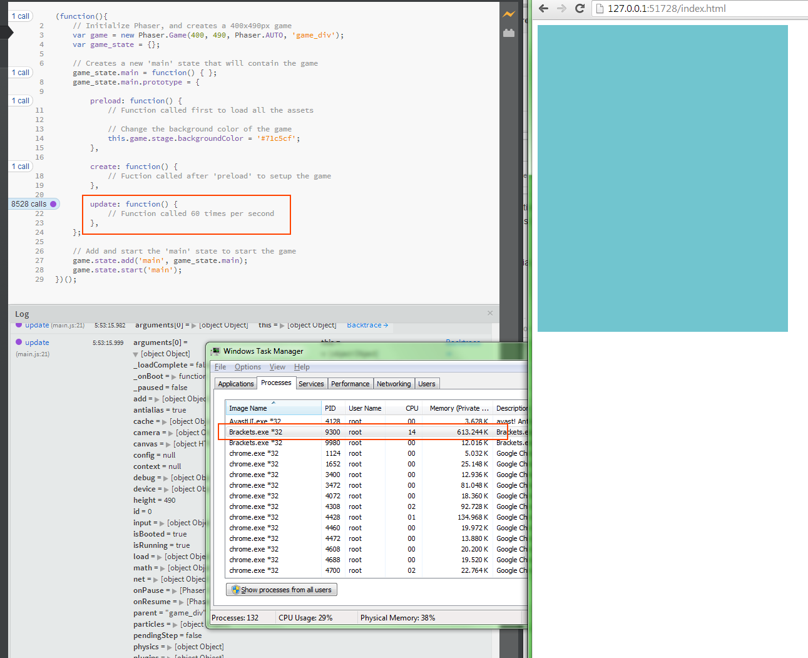The height and width of the screenshot is (658, 808).
Task: Toggle the 1 call badge beside game_state.main function
Action: [x=21, y=73]
